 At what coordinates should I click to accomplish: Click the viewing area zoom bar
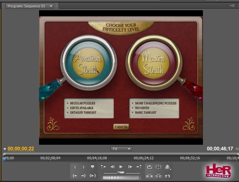pyautogui.click(x=120, y=154)
